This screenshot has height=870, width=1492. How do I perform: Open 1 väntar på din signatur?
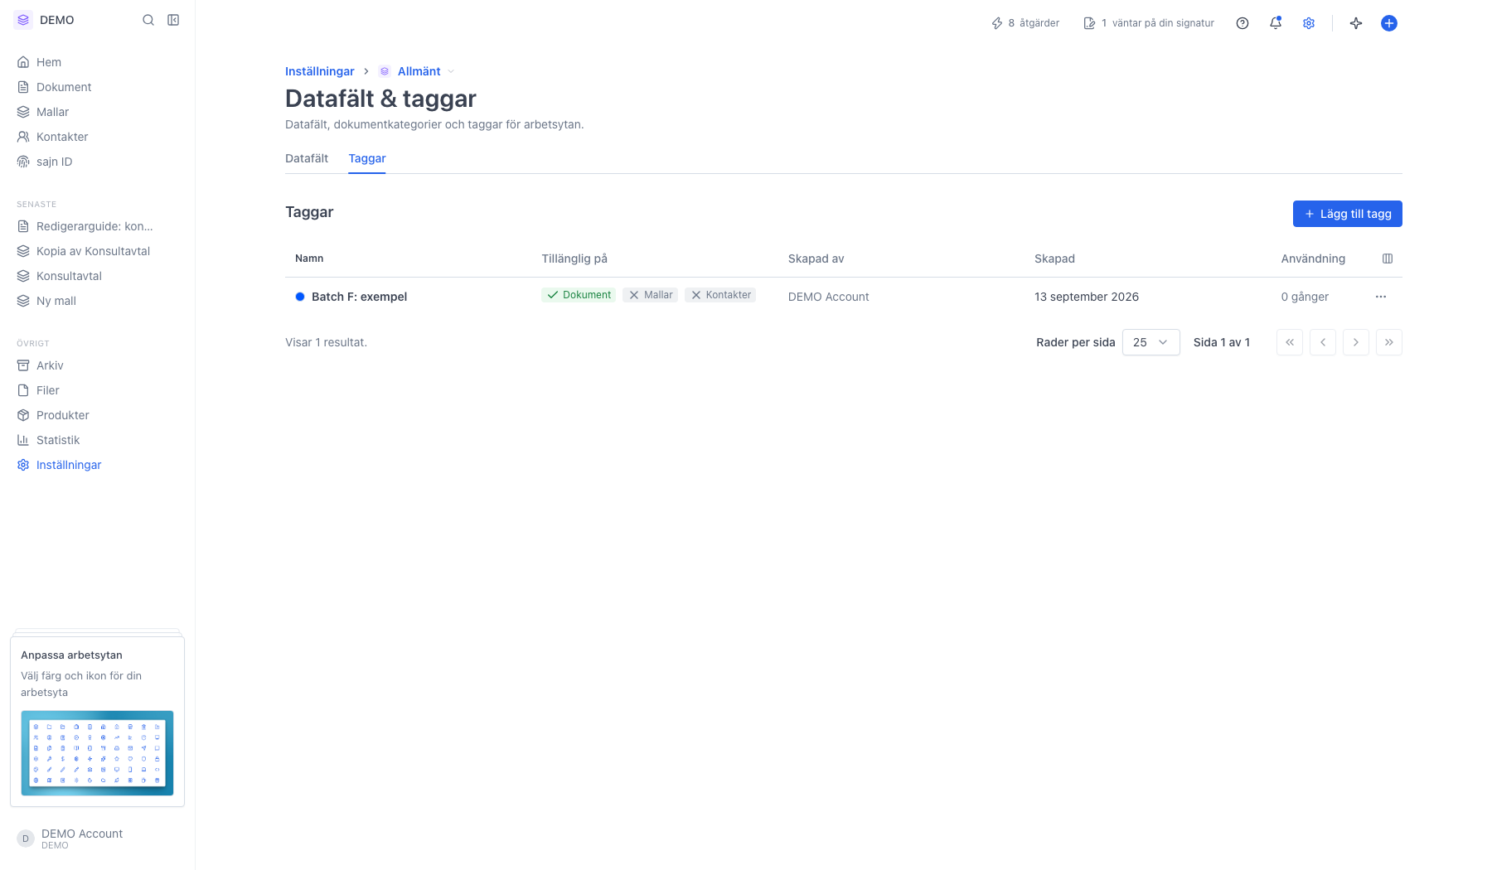tap(1149, 23)
